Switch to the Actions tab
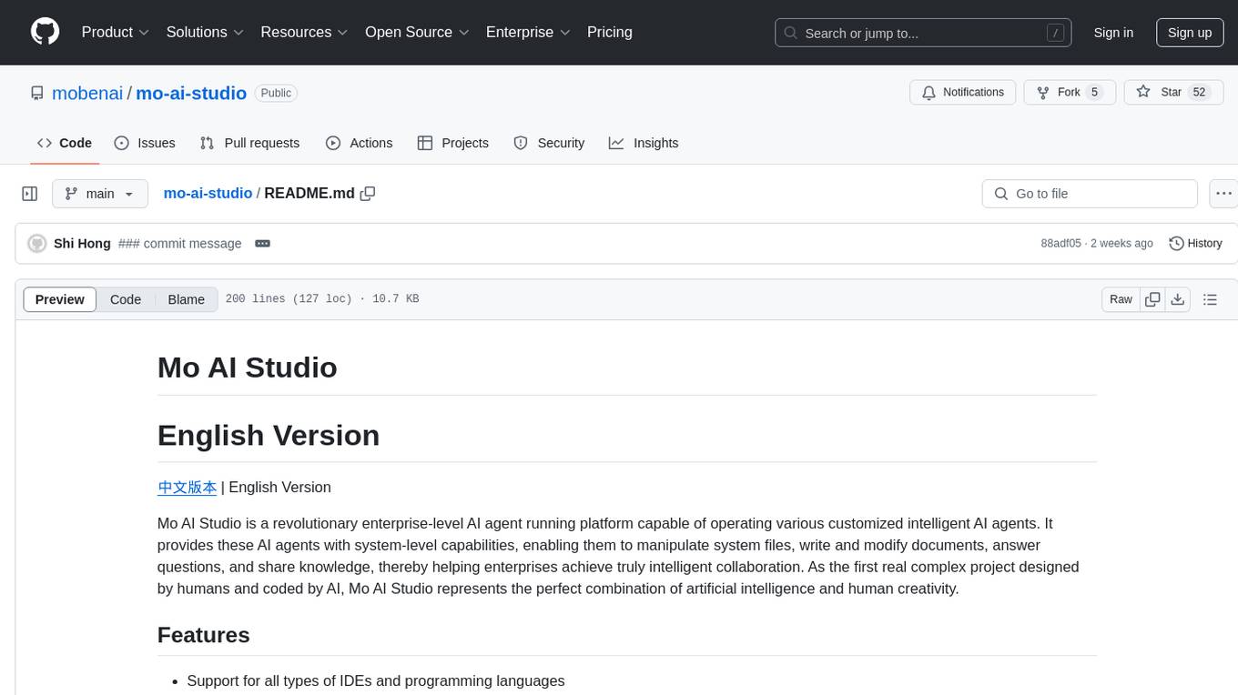Screen dimensions: 1238x695 click(360, 143)
